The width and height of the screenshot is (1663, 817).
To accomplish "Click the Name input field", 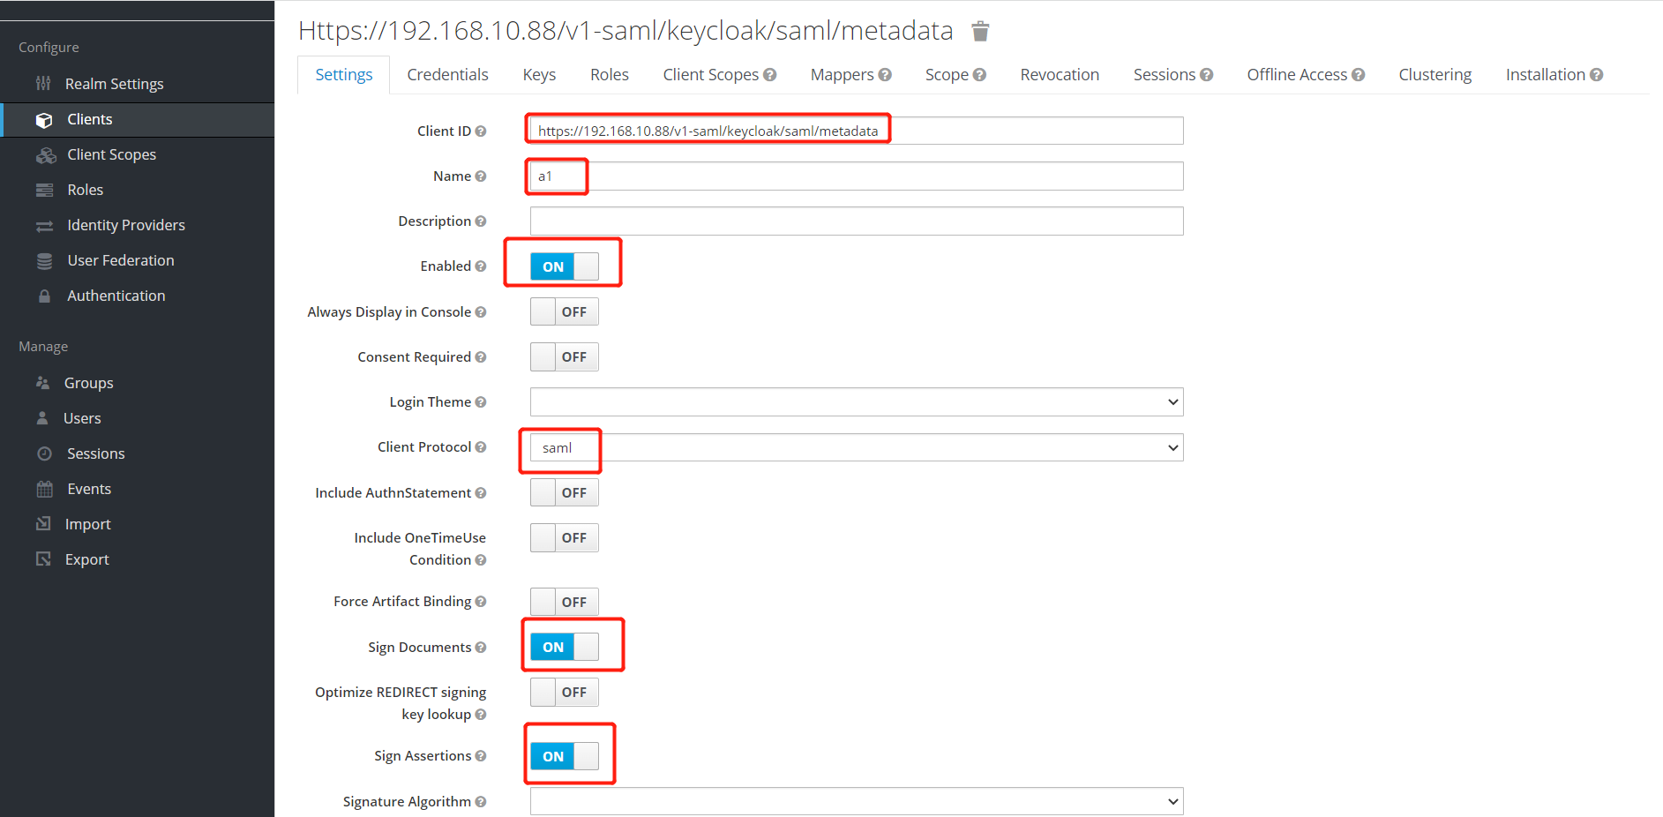I will point(857,176).
